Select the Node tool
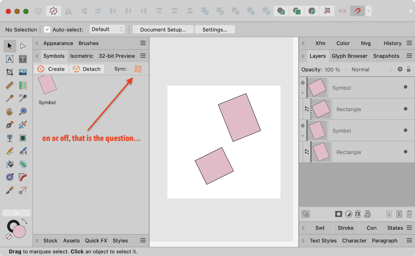The height and width of the screenshot is (256, 415). pyautogui.click(x=23, y=46)
